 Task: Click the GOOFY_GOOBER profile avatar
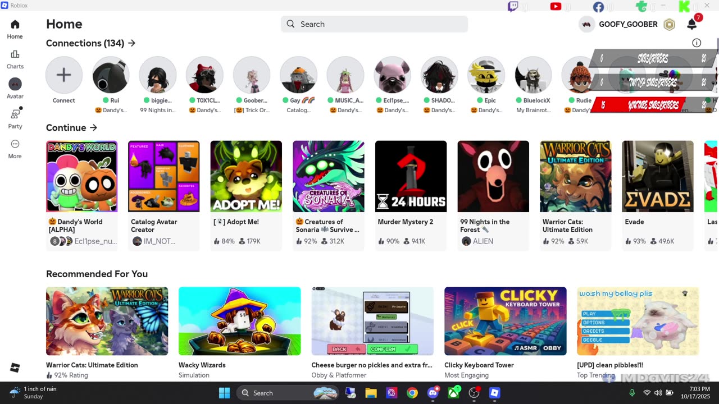click(587, 24)
